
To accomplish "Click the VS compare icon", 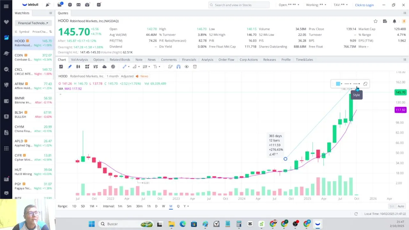I will click(x=96, y=66).
